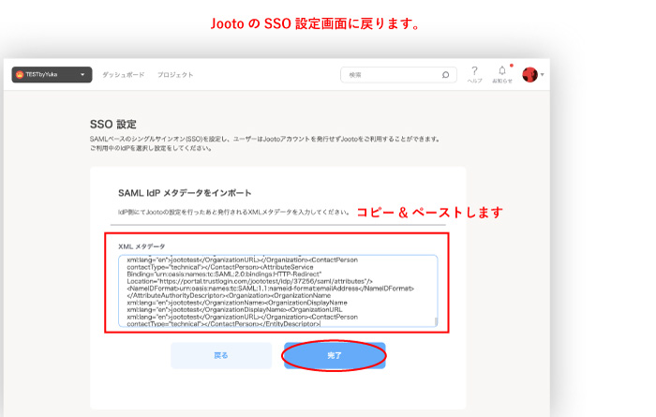Screen dimensions: 656x417
Task: Open the TESTbyYuka organization dropdown
Action: pos(52,75)
